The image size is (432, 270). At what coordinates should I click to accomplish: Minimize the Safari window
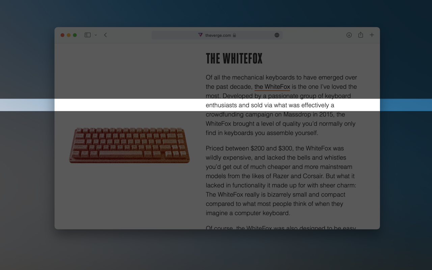69,35
